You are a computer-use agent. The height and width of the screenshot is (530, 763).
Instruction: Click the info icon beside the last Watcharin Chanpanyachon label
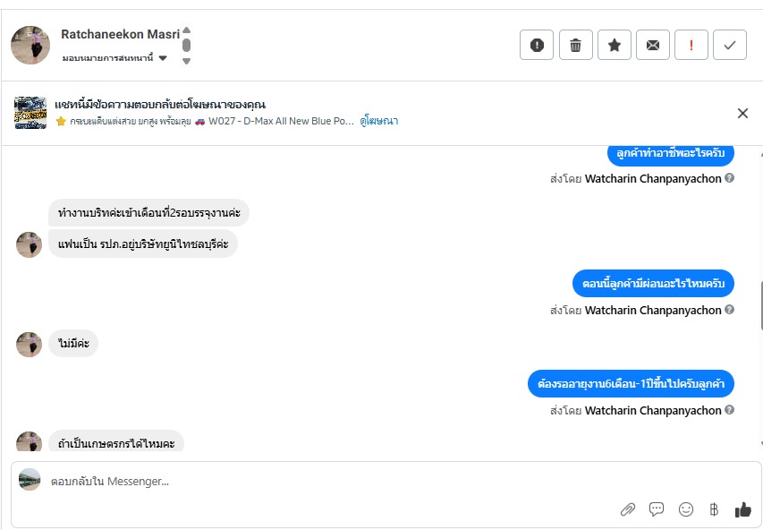[x=730, y=410]
